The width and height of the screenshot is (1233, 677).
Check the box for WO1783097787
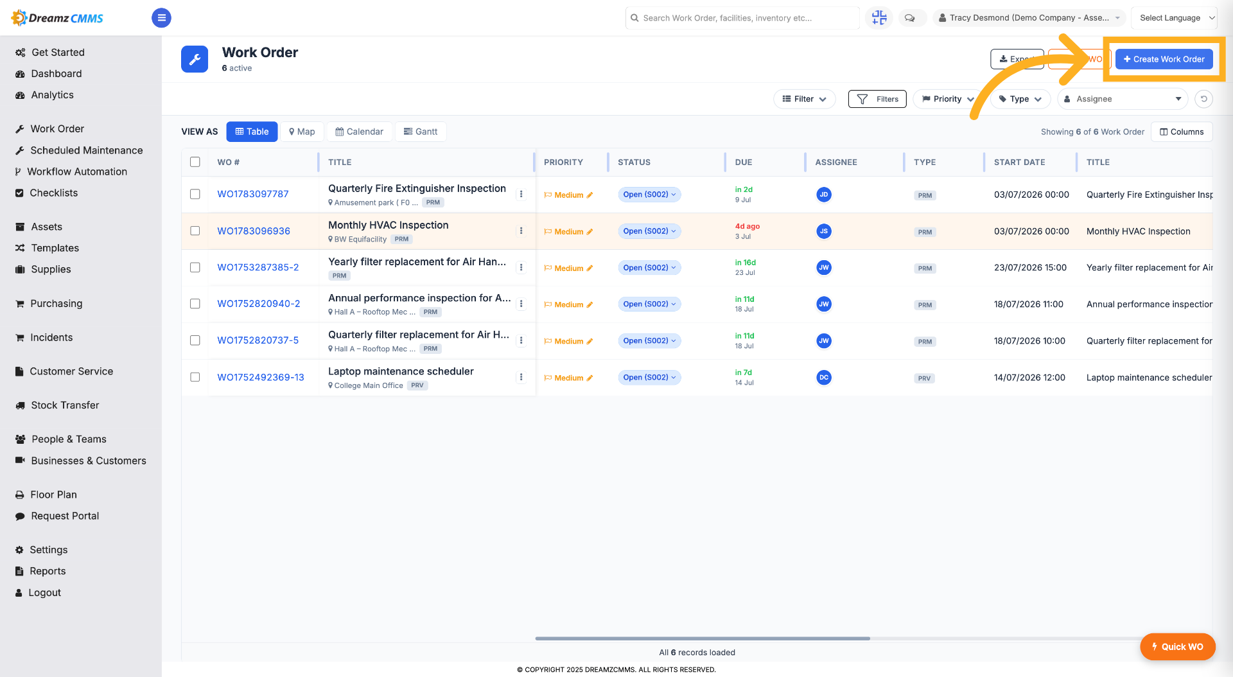195,194
